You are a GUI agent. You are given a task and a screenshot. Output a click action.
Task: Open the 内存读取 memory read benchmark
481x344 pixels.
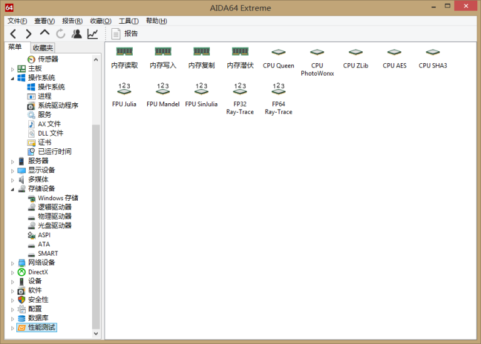pyautogui.click(x=124, y=58)
